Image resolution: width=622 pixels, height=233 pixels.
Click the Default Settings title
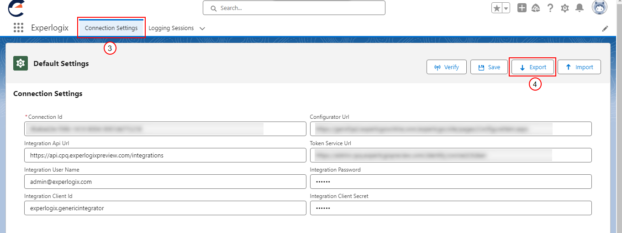pos(61,63)
